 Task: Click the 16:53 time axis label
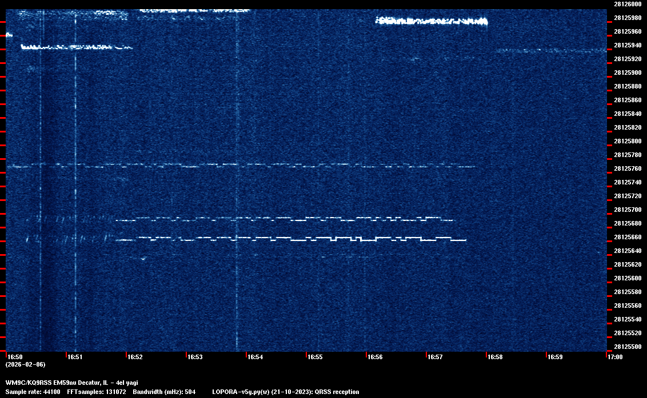coord(195,357)
